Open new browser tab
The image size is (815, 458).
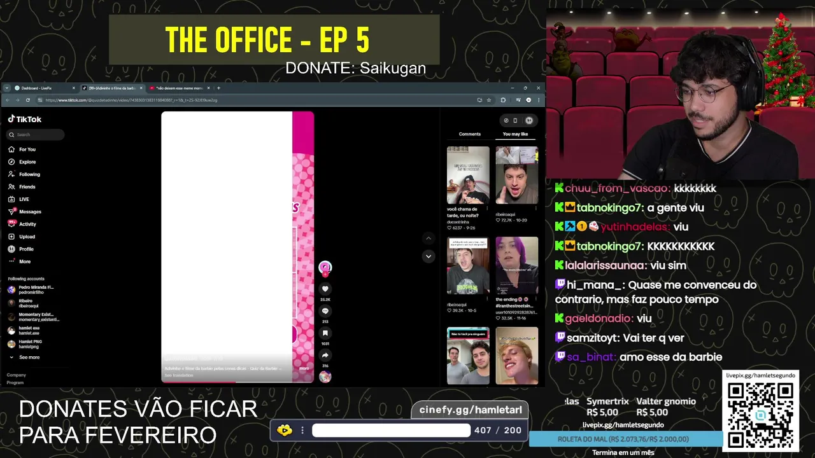click(x=218, y=88)
